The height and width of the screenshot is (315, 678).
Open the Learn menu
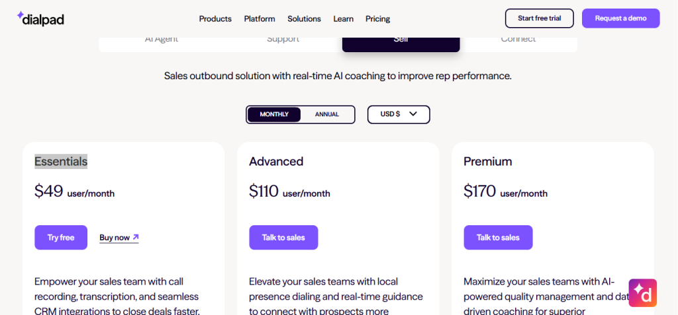tap(343, 18)
